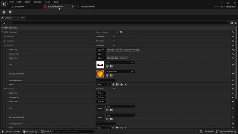Collapse the Ability Information array row

tap(2, 32)
